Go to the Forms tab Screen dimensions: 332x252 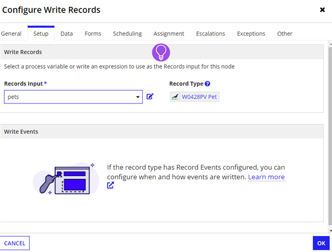(93, 34)
